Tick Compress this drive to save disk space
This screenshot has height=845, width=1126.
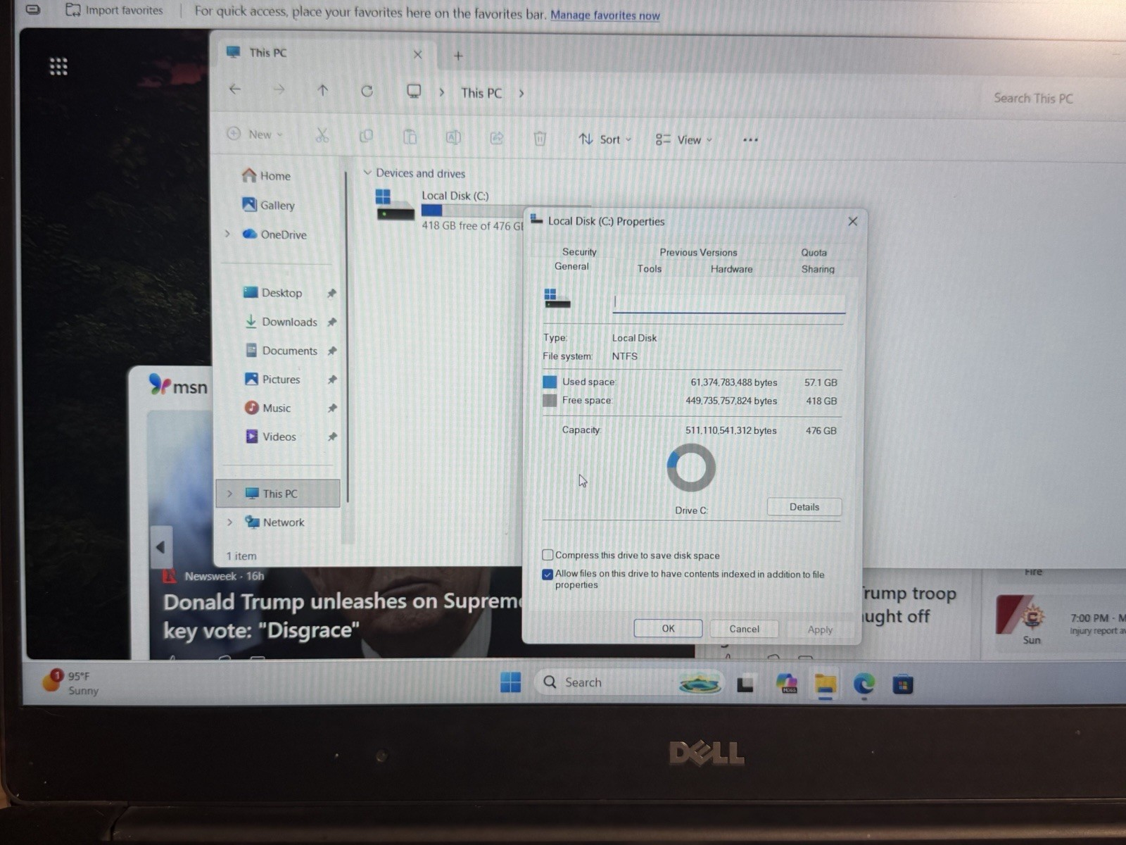coord(548,555)
